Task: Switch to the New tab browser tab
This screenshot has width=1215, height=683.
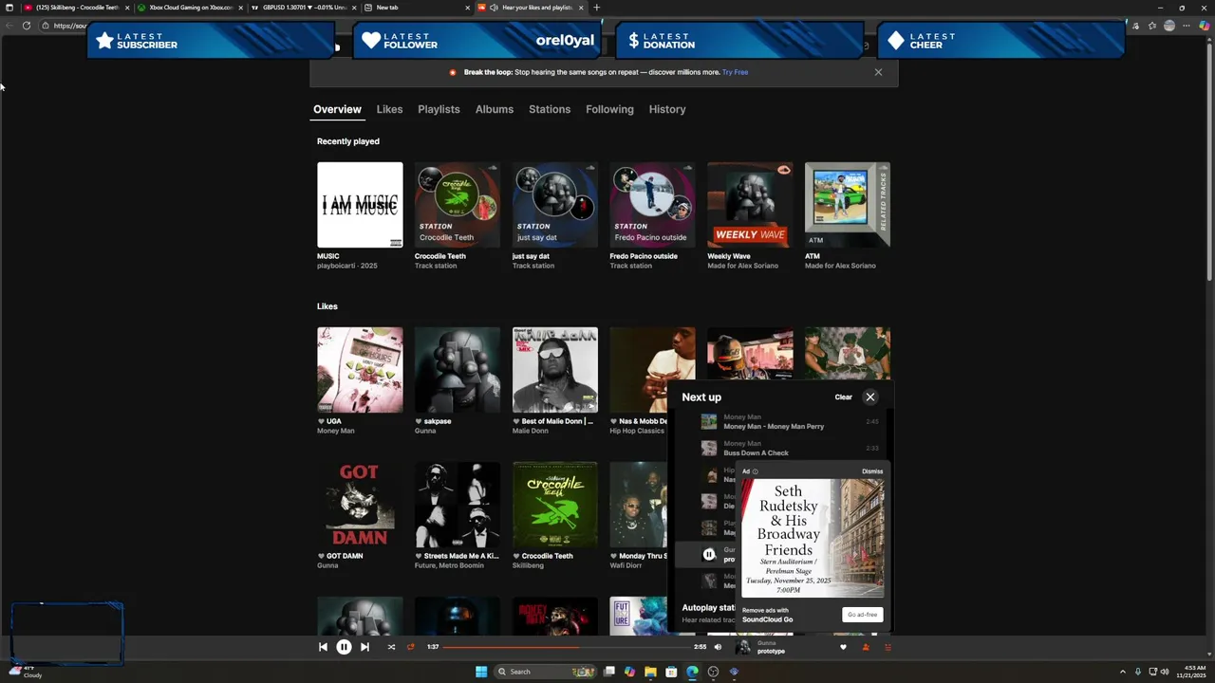Action: coord(418,8)
